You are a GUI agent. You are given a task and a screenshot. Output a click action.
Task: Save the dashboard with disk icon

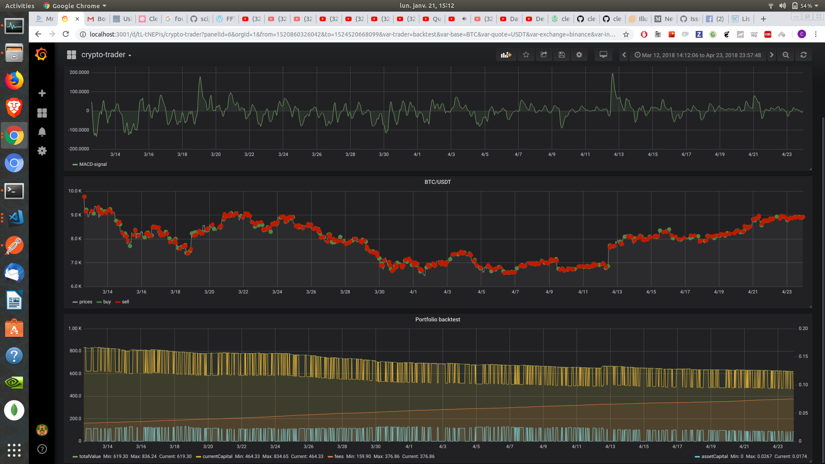[562, 55]
